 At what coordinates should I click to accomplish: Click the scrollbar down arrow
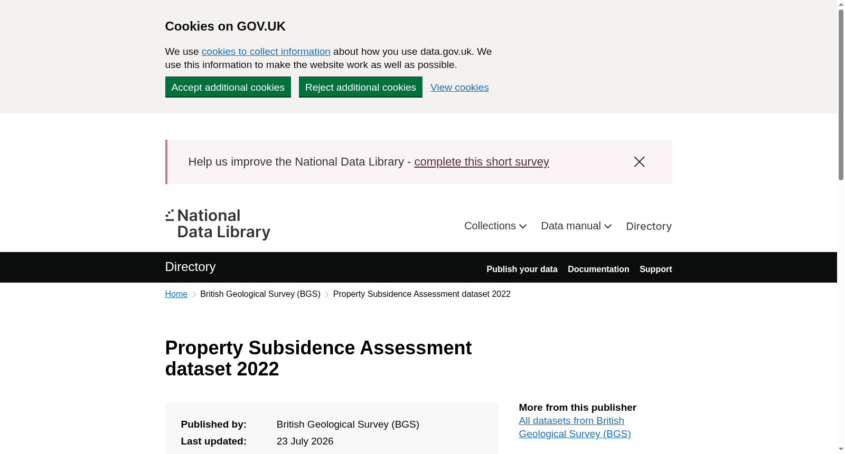click(x=841, y=449)
